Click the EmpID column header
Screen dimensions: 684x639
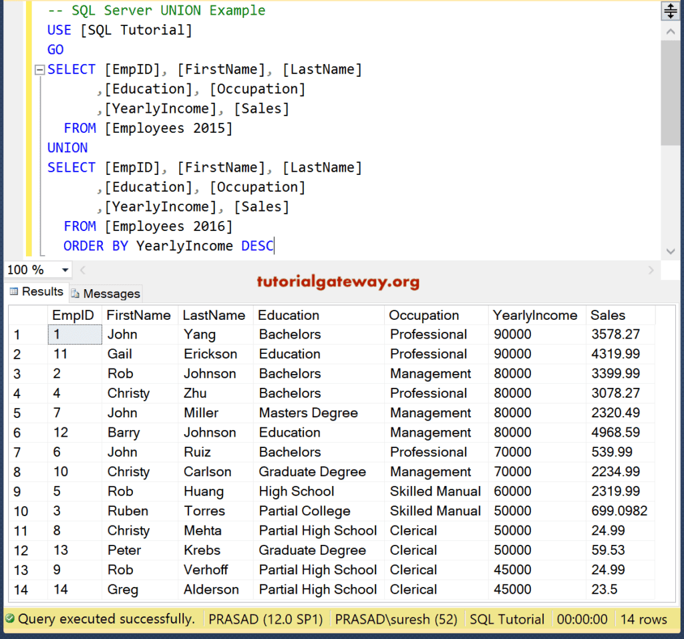coord(74,314)
